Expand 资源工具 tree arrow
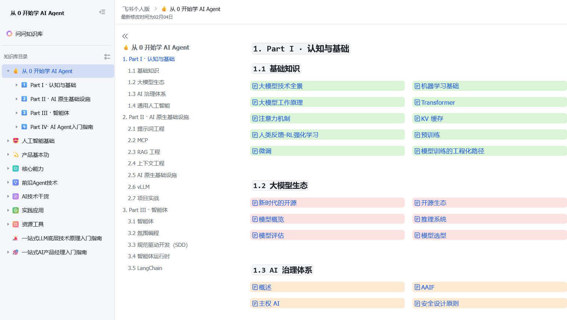This screenshot has height=320, width=567. 8,224
